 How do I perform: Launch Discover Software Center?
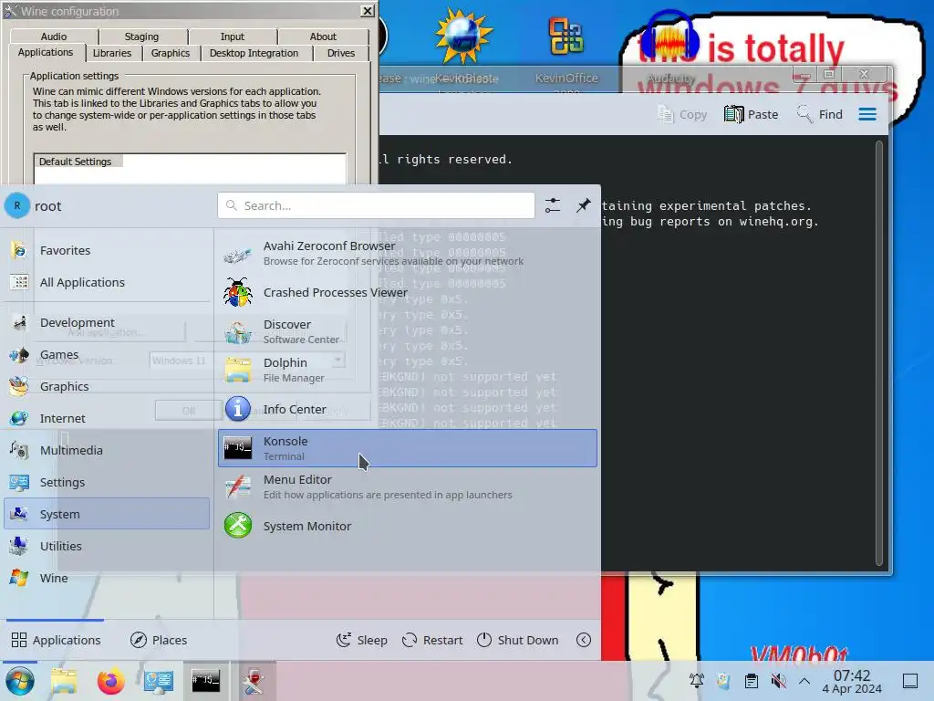click(x=408, y=331)
